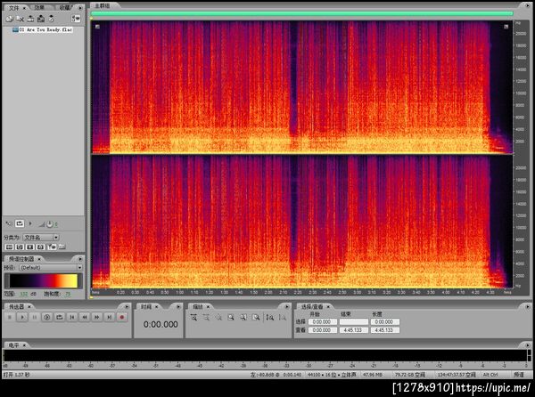Click Zoom In Horizontally icon in Zoom panel

click(193, 317)
